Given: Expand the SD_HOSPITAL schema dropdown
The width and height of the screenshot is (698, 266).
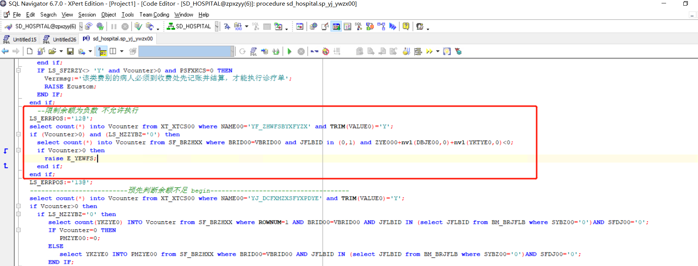Looking at the screenshot, I should (217, 26).
